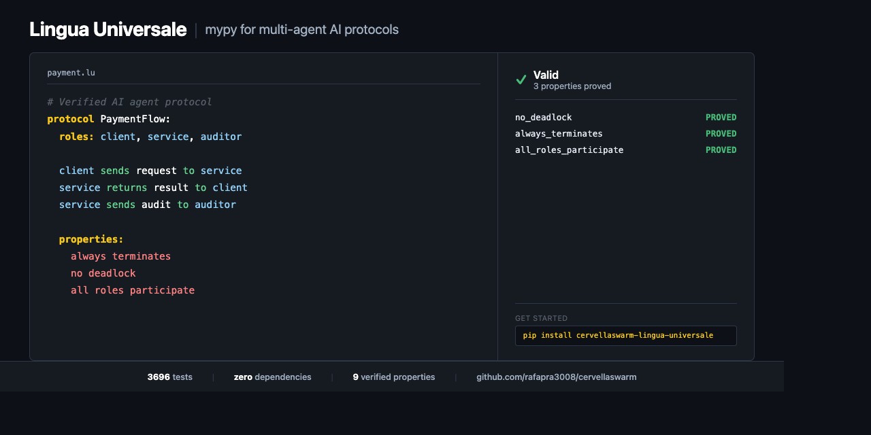Click the 'service returns result to client' line
The width and height of the screenshot is (871, 435).
point(153,188)
